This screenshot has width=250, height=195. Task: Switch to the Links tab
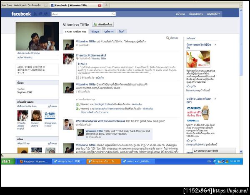tap(122, 31)
